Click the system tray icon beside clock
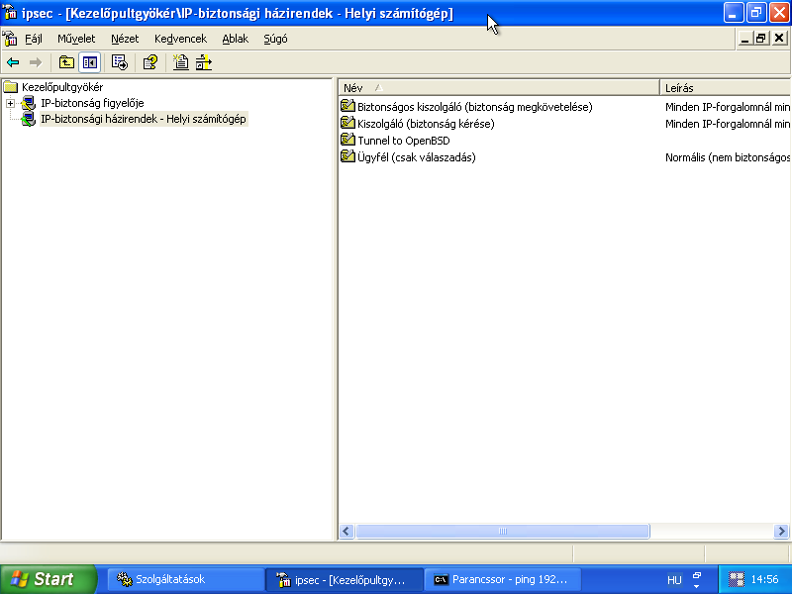The height and width of the screenshot is (594, 792). pyautogui.click(x=737, y=579)
